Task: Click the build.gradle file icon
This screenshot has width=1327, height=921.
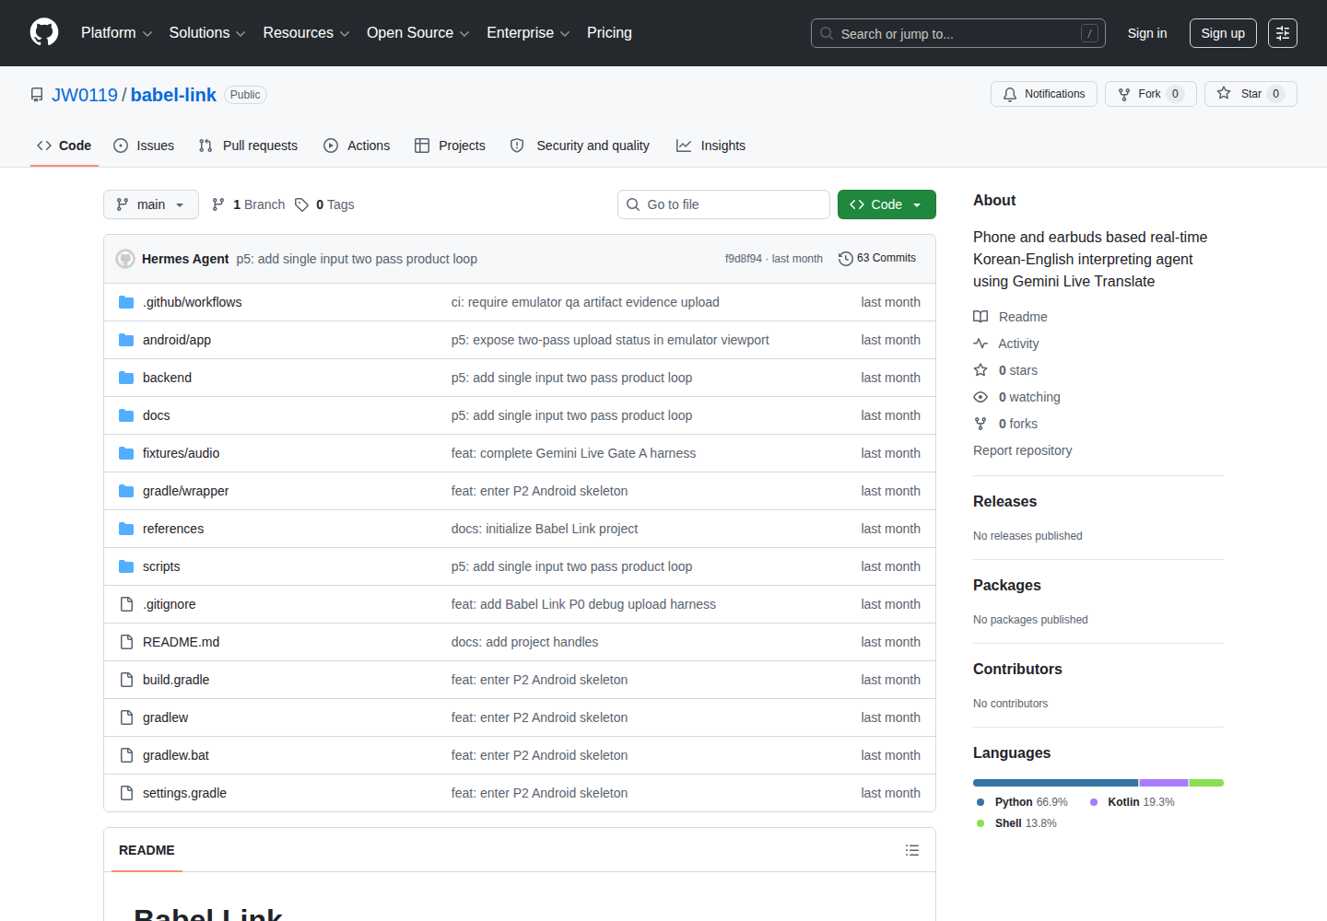Action: pos(126,680)
